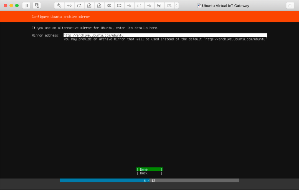Click CD/DVD drive icon beside the speaker icon
Image resolution: width=299 pixels, height=190 pixels.
pos(99,5)
